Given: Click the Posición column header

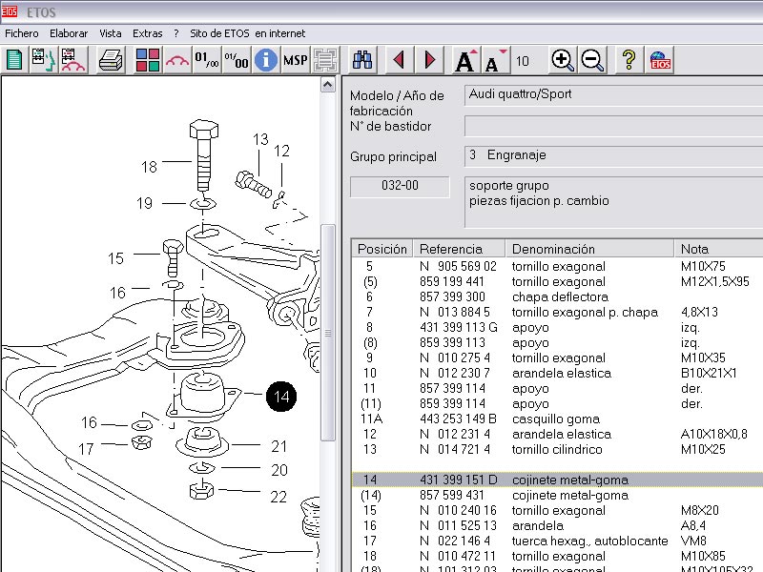Looking at the screenshot, I should click(x=382, y=249).
